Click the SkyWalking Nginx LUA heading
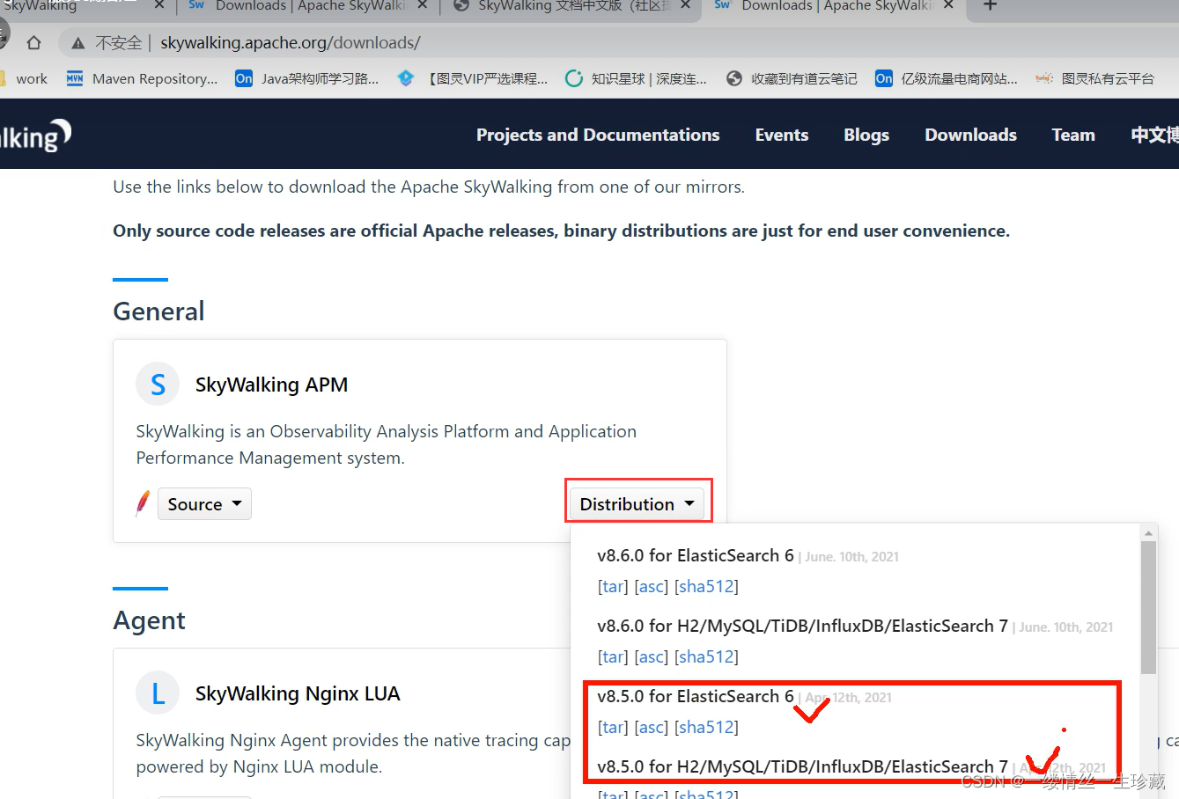Screen dimensions: 1179x799 (298, 693)
